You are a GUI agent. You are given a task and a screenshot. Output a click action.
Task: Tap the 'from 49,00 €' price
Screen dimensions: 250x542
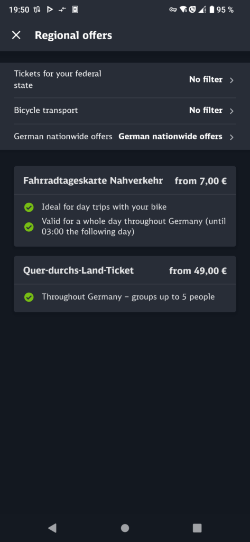tap(198, 270)
